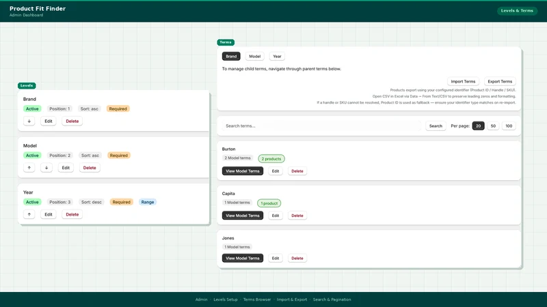Click Burton's 2 products badge
This screenshot has height=307, width=547.
271,159
